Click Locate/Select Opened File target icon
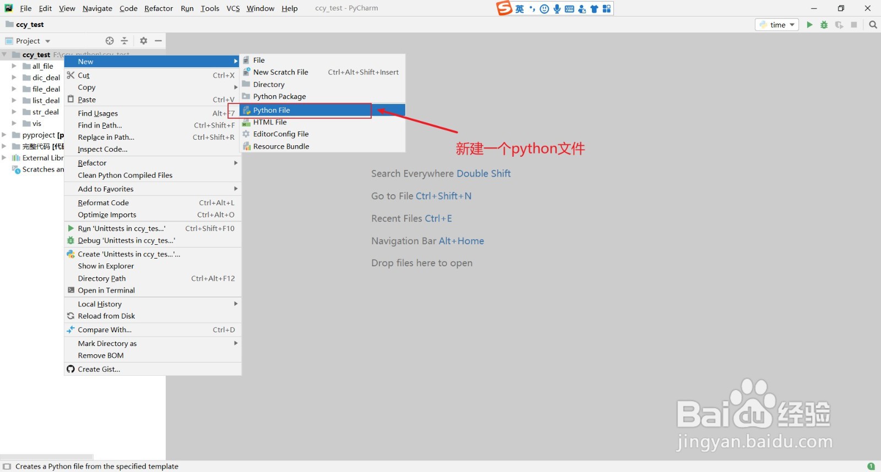The width and height of the screenshot is (881, 472). coord(110,41)
